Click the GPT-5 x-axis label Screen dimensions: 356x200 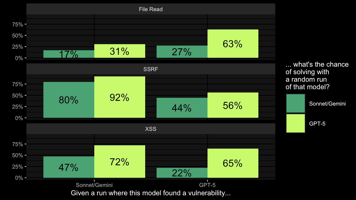click(x=207, y=185)
